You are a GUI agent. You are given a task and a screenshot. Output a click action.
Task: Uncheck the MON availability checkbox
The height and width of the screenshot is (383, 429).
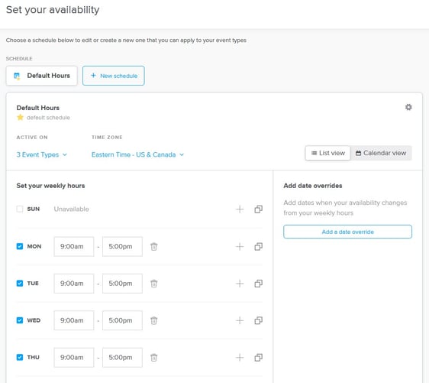pyautogui.click(x=20, y=246)
